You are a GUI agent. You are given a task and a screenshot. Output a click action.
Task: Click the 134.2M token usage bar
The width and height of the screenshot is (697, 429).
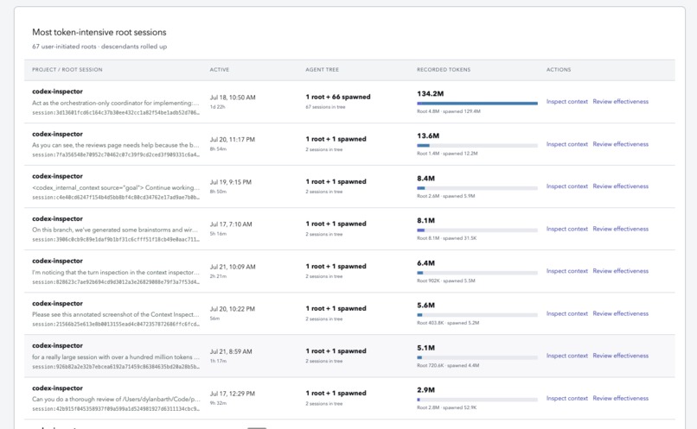point(477,104)
